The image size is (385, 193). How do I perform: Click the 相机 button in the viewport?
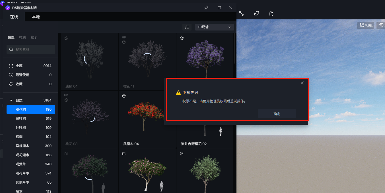(366, 25)
